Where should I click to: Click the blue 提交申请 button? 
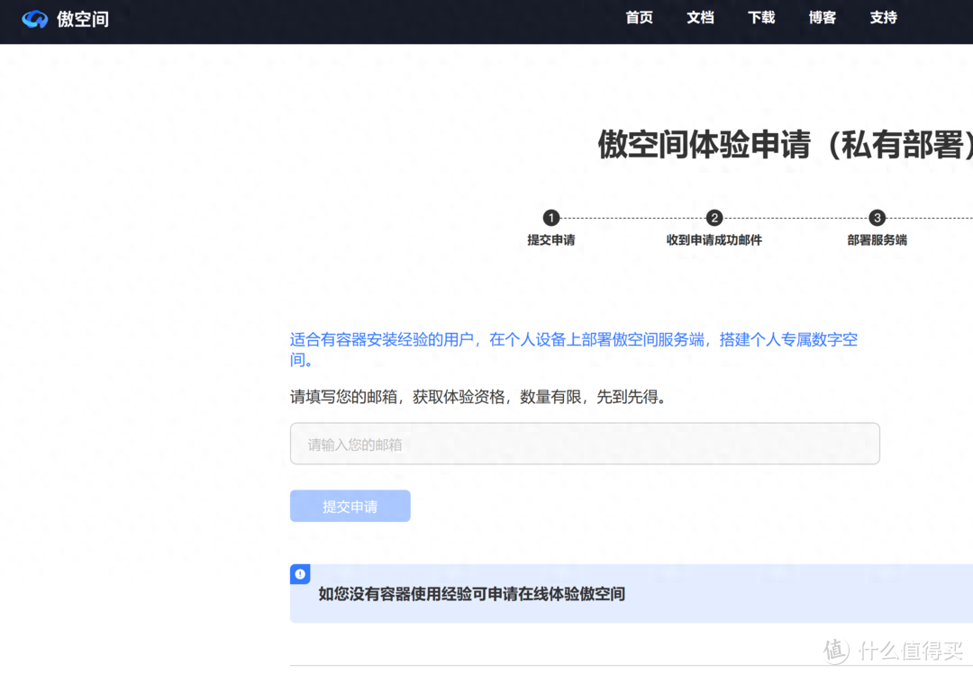point(350,506)
